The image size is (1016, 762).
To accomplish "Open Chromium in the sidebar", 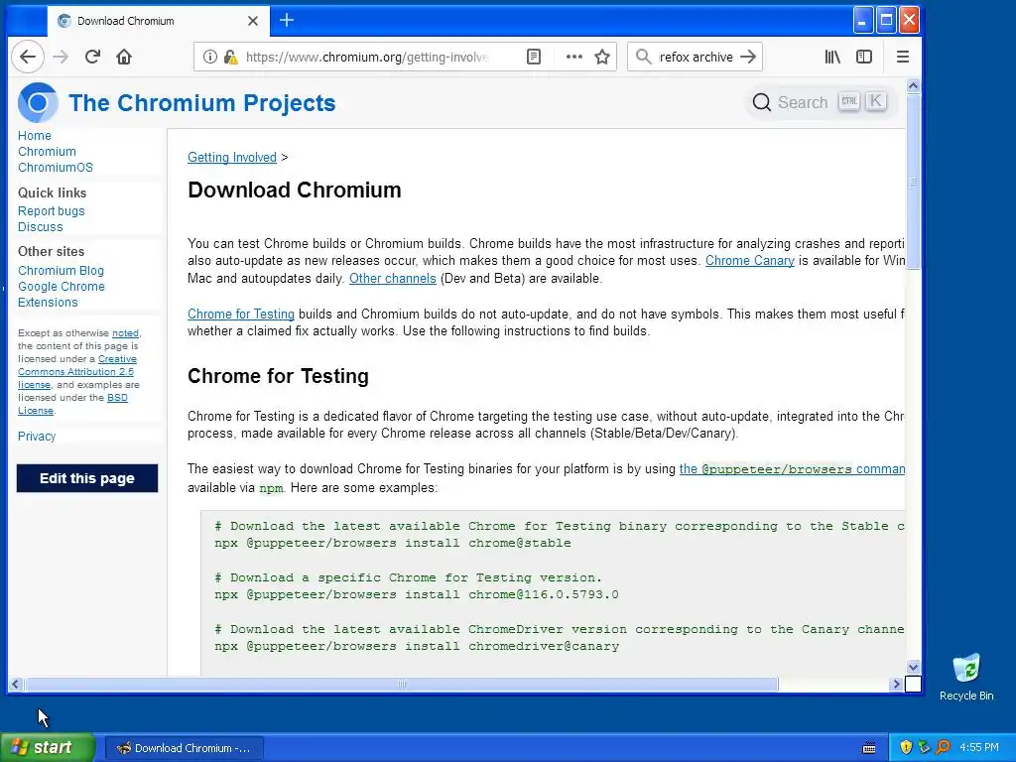I will coord(47,152).
